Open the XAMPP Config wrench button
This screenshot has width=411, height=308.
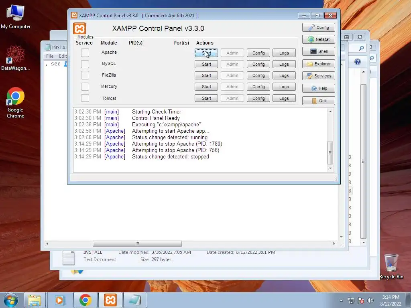pyautogui.click(x=318, y=27)
